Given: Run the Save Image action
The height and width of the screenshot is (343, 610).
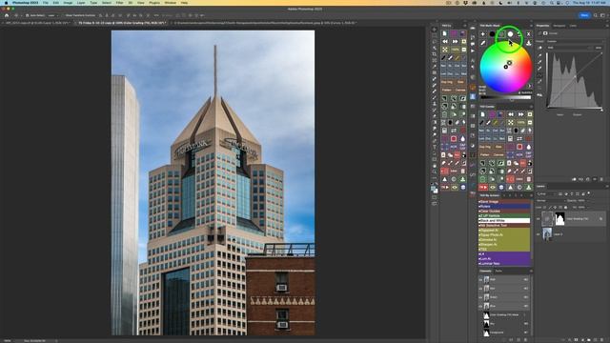Looking at the screenshot, I should pos(504,202).
